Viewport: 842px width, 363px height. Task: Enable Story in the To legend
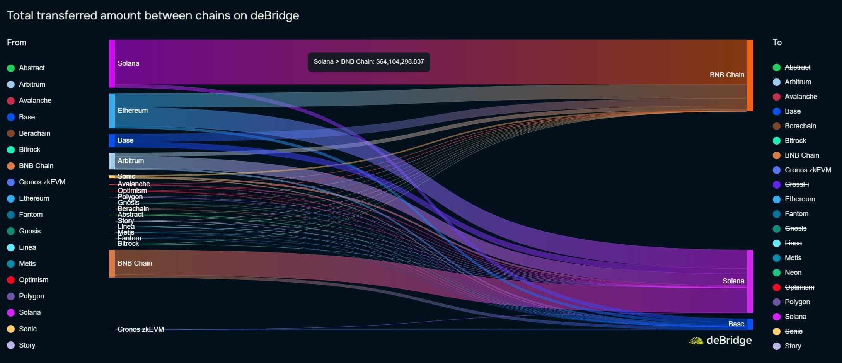click(x=787, y=346)
